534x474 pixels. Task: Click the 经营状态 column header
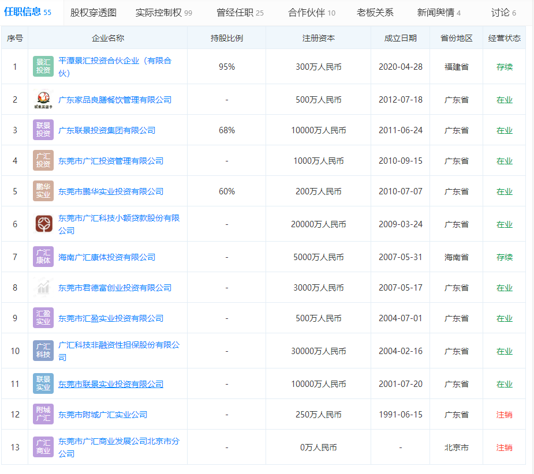pos(505,38)
